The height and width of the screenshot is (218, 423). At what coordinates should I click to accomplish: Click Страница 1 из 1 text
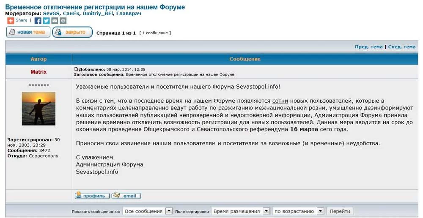pyautogui.click(x=116, y=33)
